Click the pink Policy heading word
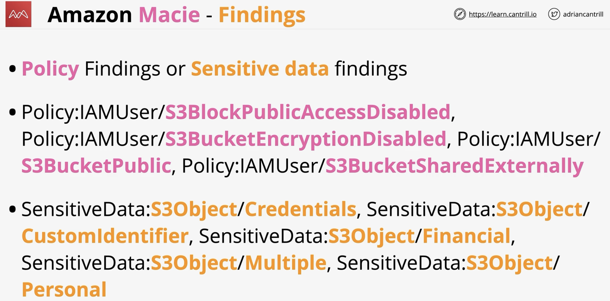 [50, 69]
